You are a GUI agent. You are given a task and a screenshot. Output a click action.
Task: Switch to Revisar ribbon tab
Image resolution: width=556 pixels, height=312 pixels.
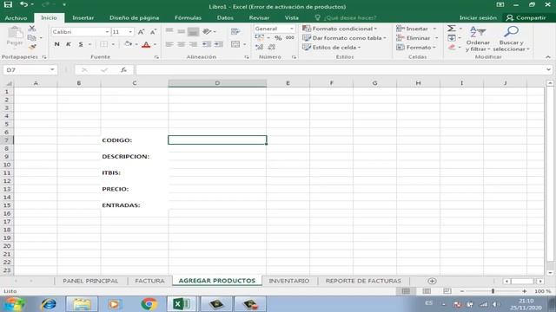point(259,17)
